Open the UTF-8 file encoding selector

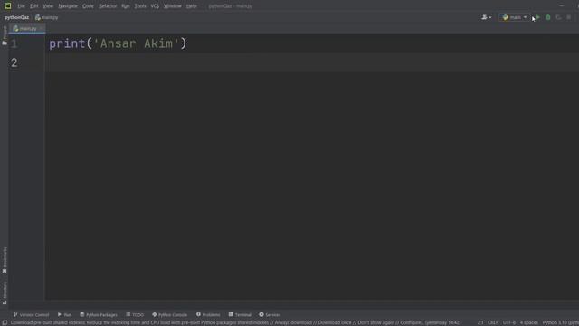[x=508, y=322]
